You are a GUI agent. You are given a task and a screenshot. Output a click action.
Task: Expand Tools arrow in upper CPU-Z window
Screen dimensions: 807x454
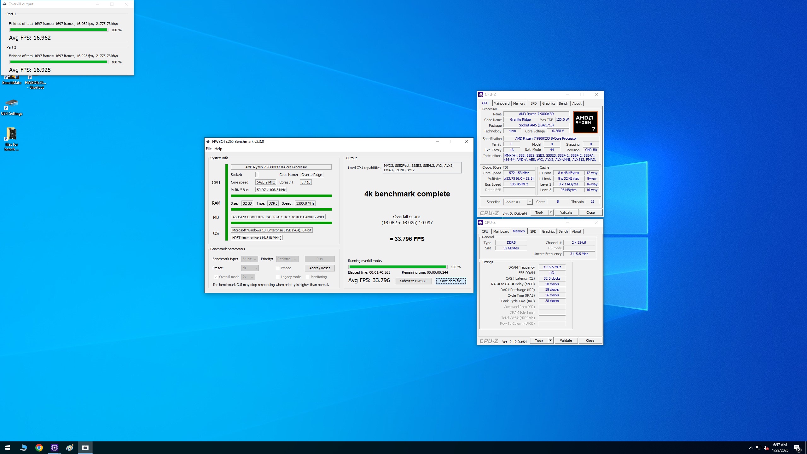coord(551,212)
